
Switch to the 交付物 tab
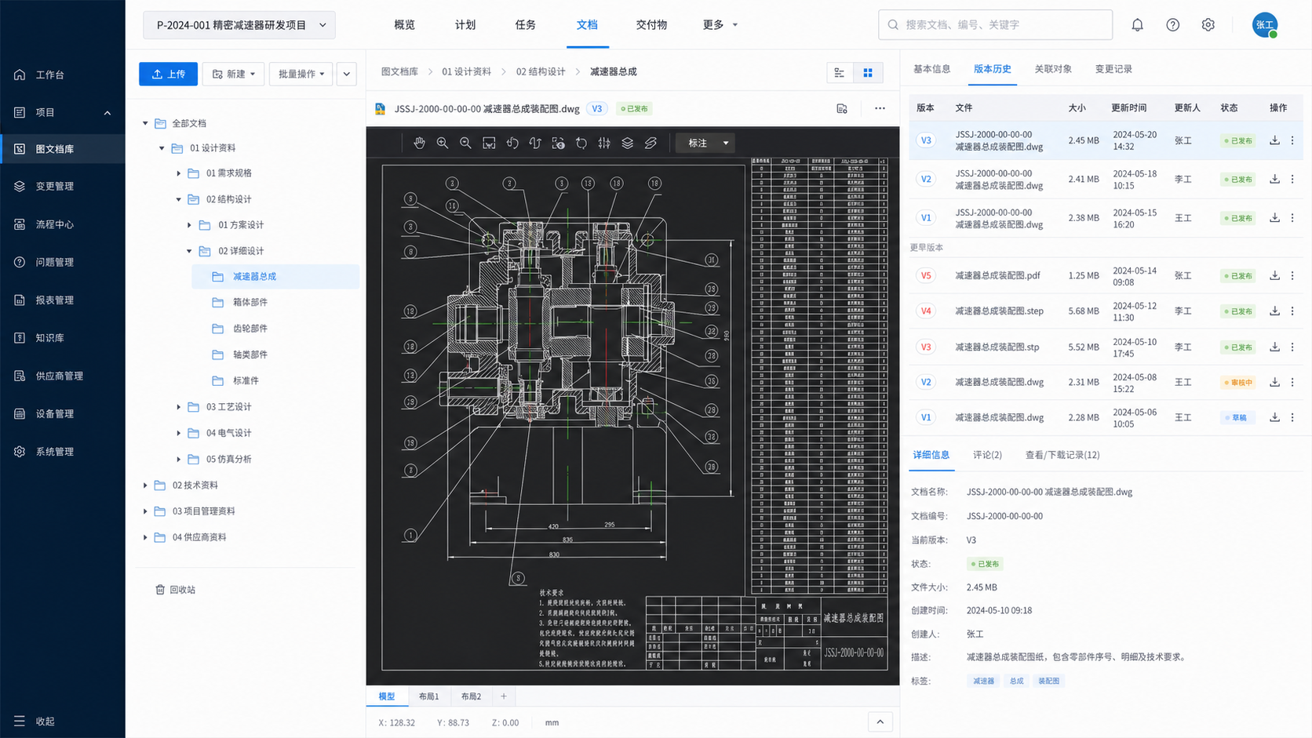tap(651, 25)
